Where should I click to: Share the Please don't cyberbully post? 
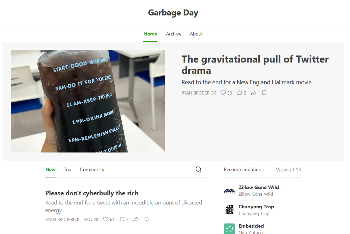pyautogui.click(x=136, y=219)
